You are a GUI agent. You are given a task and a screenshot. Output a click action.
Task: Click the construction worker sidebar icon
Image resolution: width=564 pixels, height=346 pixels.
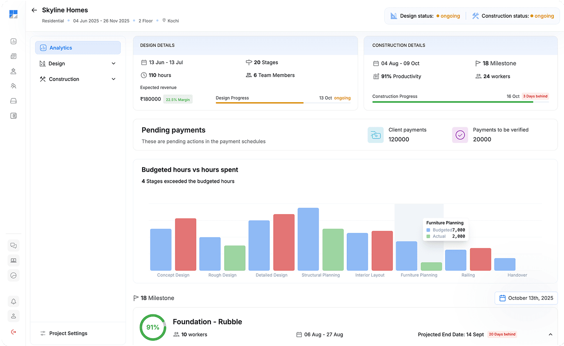[x=14, y=71]
